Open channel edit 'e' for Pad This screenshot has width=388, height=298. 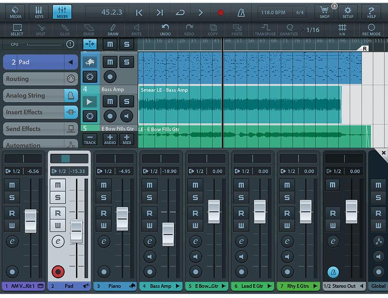point(58,241)
